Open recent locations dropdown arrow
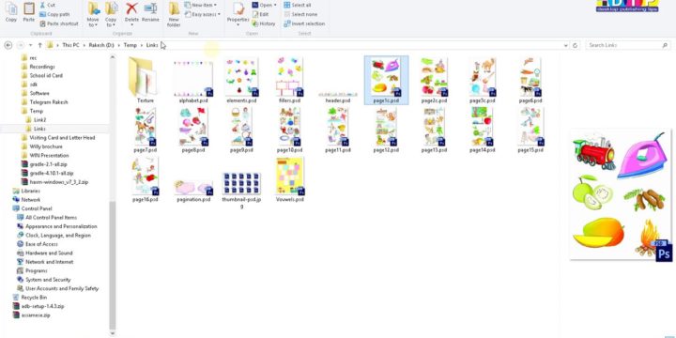 pos(31,45)
